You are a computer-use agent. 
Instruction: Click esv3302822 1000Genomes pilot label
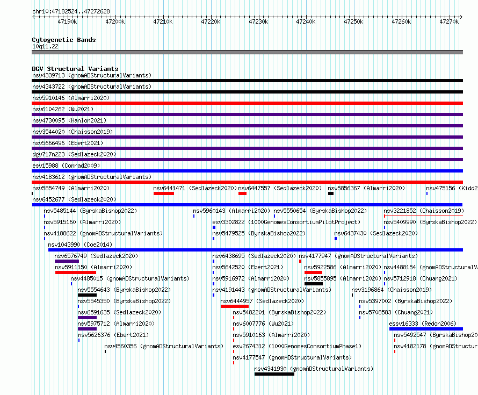286,222
